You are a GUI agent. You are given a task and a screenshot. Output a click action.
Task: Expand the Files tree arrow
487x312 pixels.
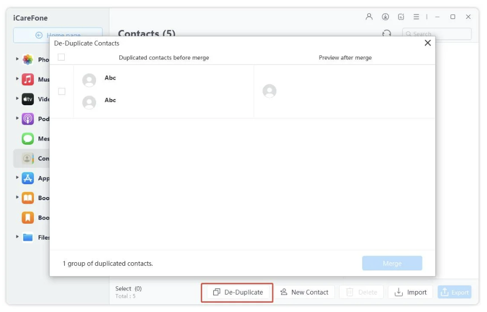click(17, 237)
